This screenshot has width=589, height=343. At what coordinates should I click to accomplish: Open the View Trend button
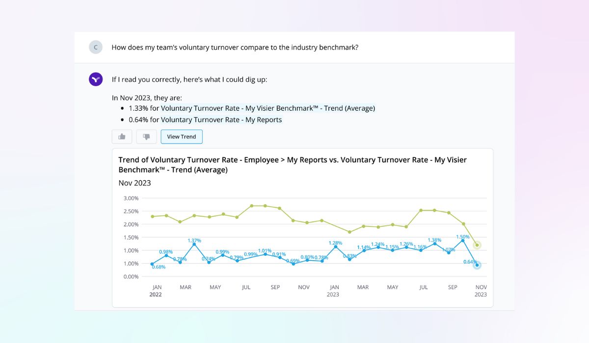tap(182, 137)
